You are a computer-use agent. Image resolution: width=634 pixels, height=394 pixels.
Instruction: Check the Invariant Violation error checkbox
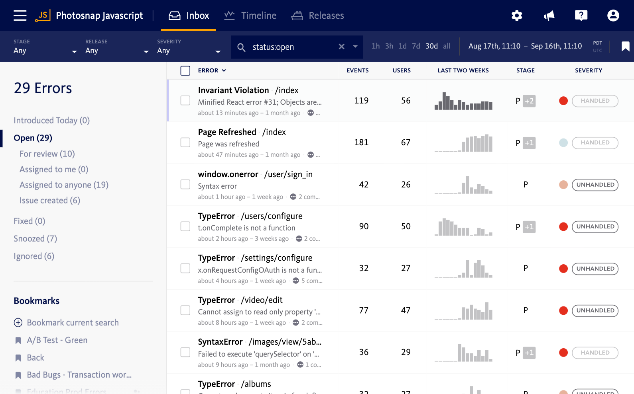(185, 100)
